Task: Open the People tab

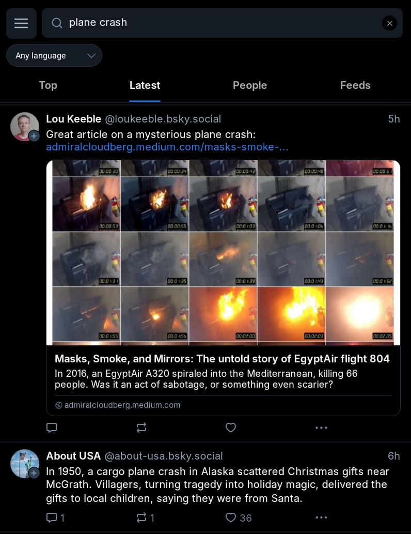Action: [x=249, y=85]
